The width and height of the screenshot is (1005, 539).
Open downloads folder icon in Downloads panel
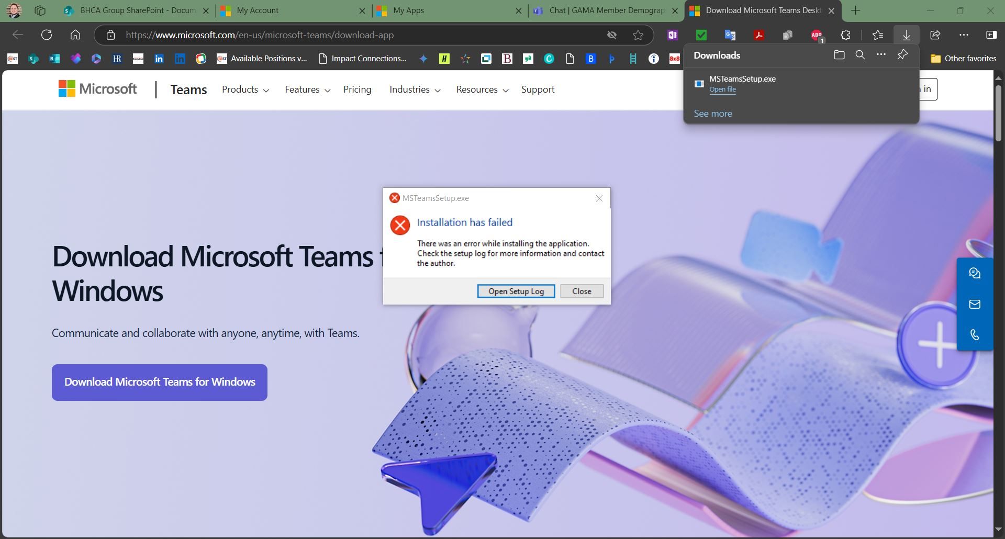click(839, 55)
